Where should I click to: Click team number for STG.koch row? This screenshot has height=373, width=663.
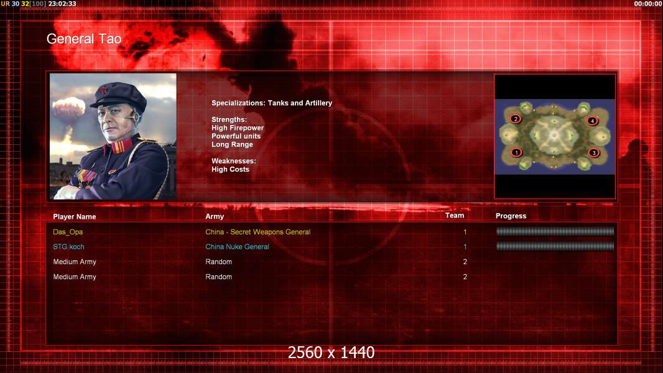465,247
